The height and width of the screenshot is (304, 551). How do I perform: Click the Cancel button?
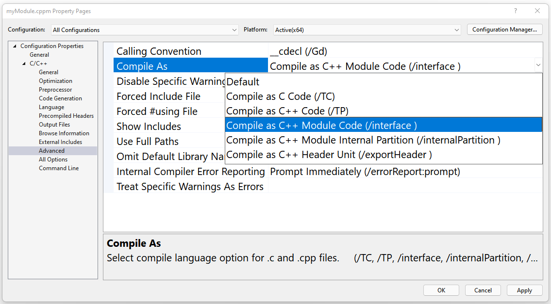(x=483, y=290)
